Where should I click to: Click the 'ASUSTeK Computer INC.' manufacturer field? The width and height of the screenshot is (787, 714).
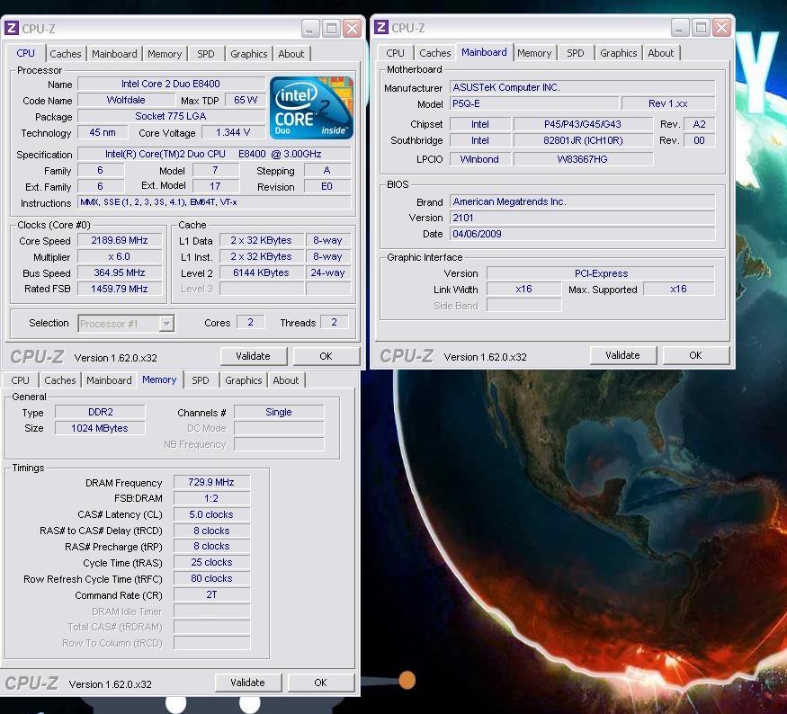582,87
